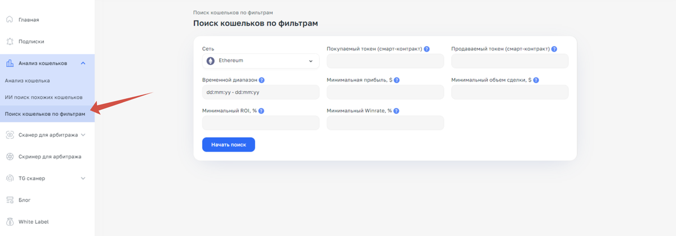
Task: Expand the TG сканер chevron
Action: point(83,179)
